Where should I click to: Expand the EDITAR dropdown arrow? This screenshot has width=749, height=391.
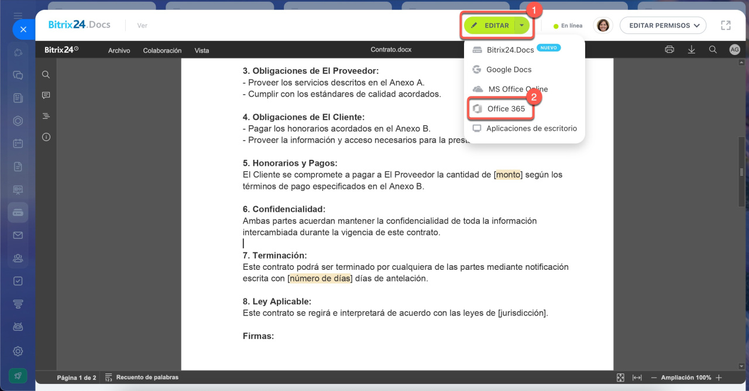pyautogui.click(x=522, y=26)
